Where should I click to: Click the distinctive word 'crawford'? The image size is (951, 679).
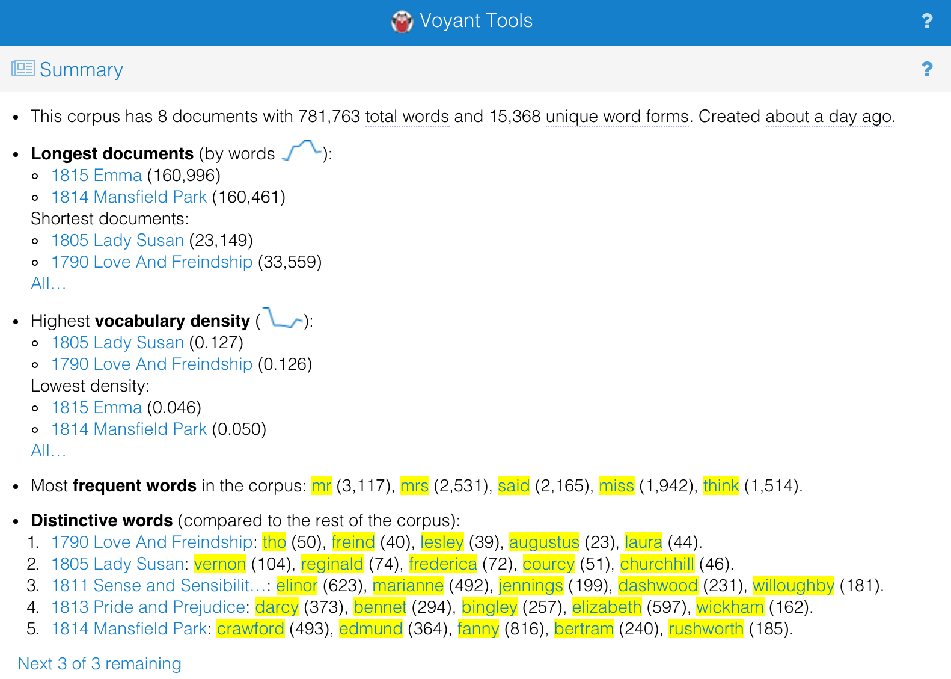click(x=250, y=629)
